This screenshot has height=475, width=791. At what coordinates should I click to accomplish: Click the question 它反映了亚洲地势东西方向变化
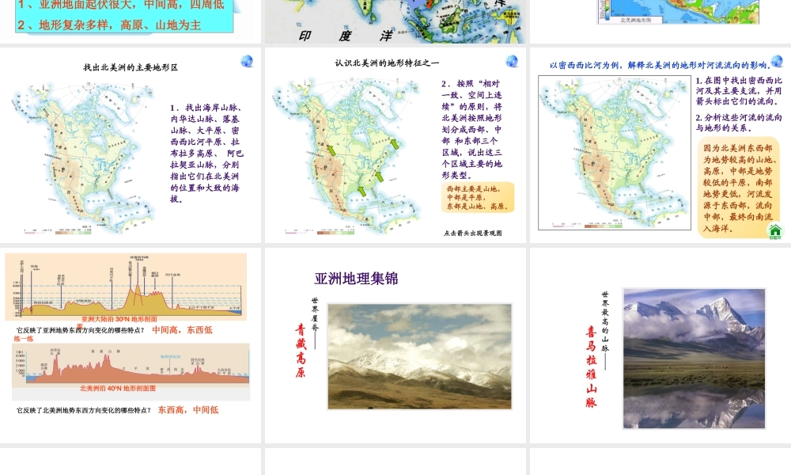81,330
